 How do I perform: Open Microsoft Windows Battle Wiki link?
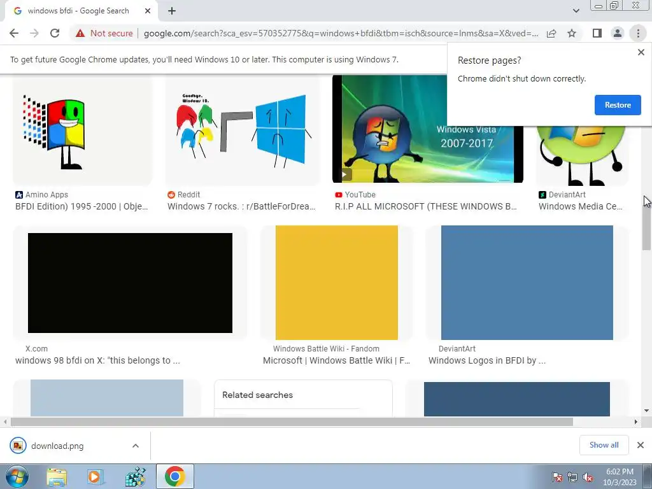pyautogui.click(x=336, y=360)
